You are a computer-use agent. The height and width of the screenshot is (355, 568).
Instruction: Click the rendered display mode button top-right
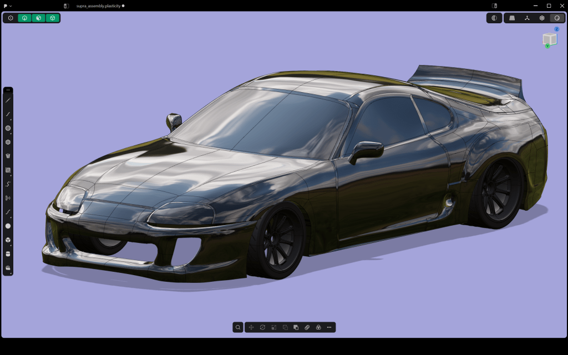(x=556, y=18)
